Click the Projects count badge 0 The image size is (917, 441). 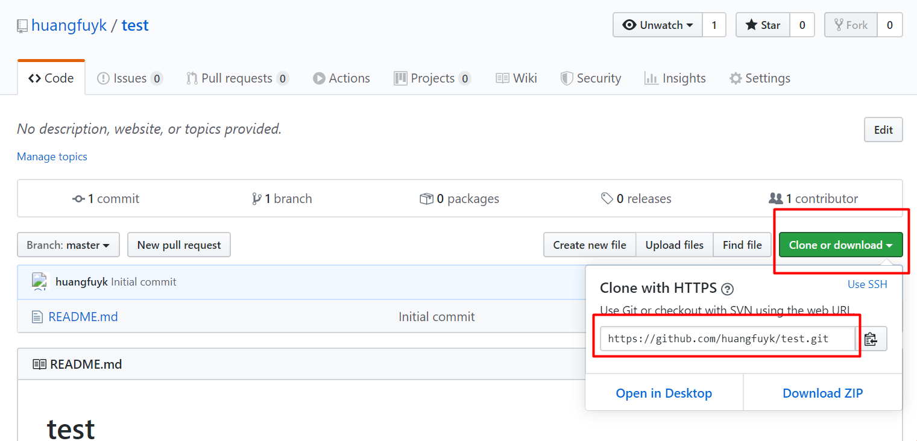[464, 78]
